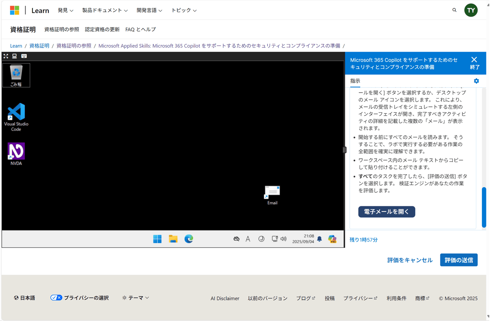
Task: Open Visual Studio Code desktop shortcut
Action: pyautogui.click(x=16, y=117)
